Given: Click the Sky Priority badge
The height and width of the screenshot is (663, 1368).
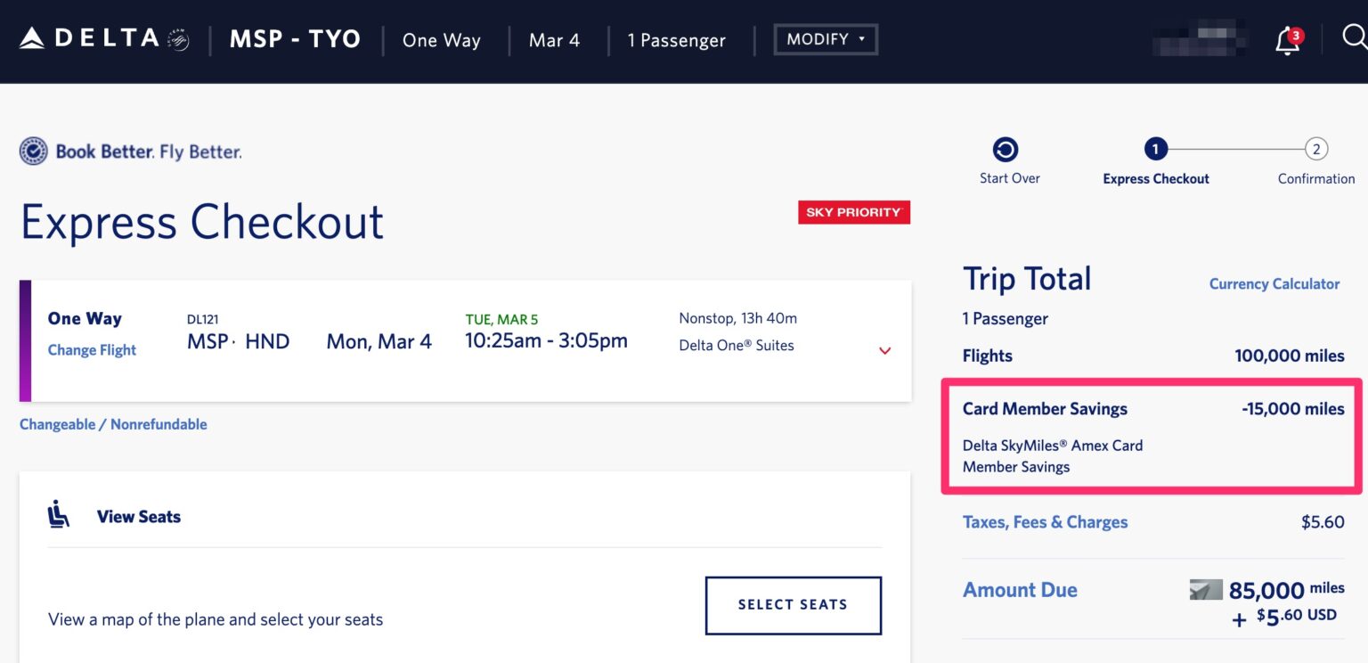Looking at the screenshot, I should tap(853, 212).
